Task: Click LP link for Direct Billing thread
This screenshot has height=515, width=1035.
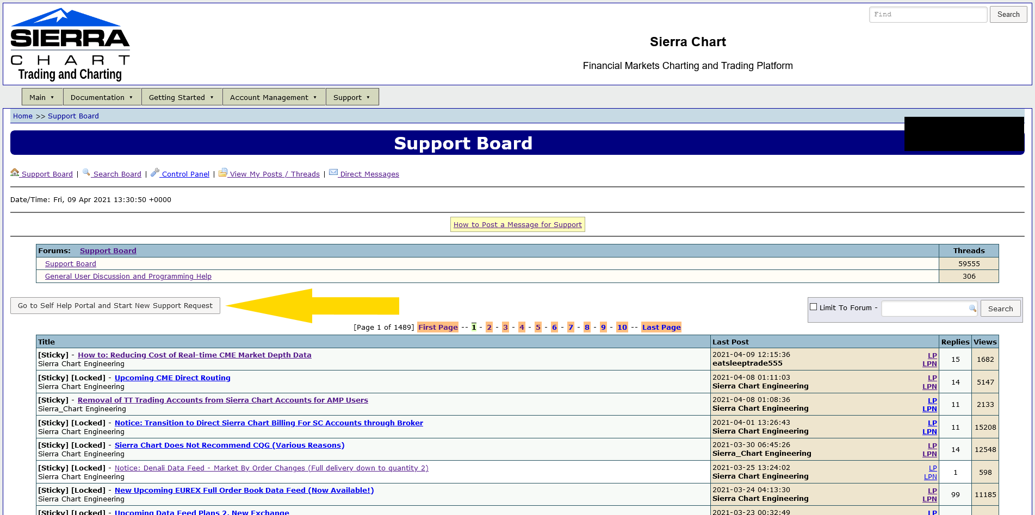Action: [932, 423]
